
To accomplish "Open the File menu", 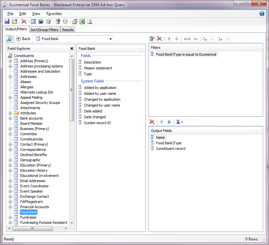I will tap(10, 14).
